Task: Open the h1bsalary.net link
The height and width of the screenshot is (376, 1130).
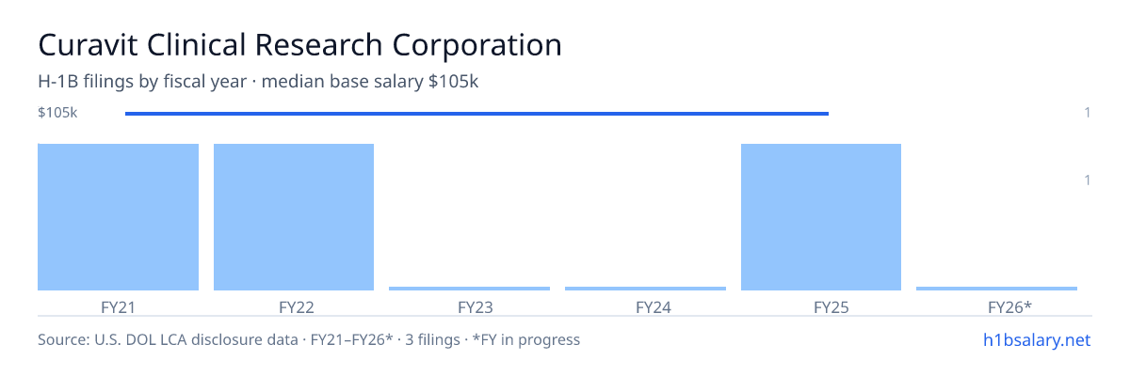Action: click(1036, 339)
